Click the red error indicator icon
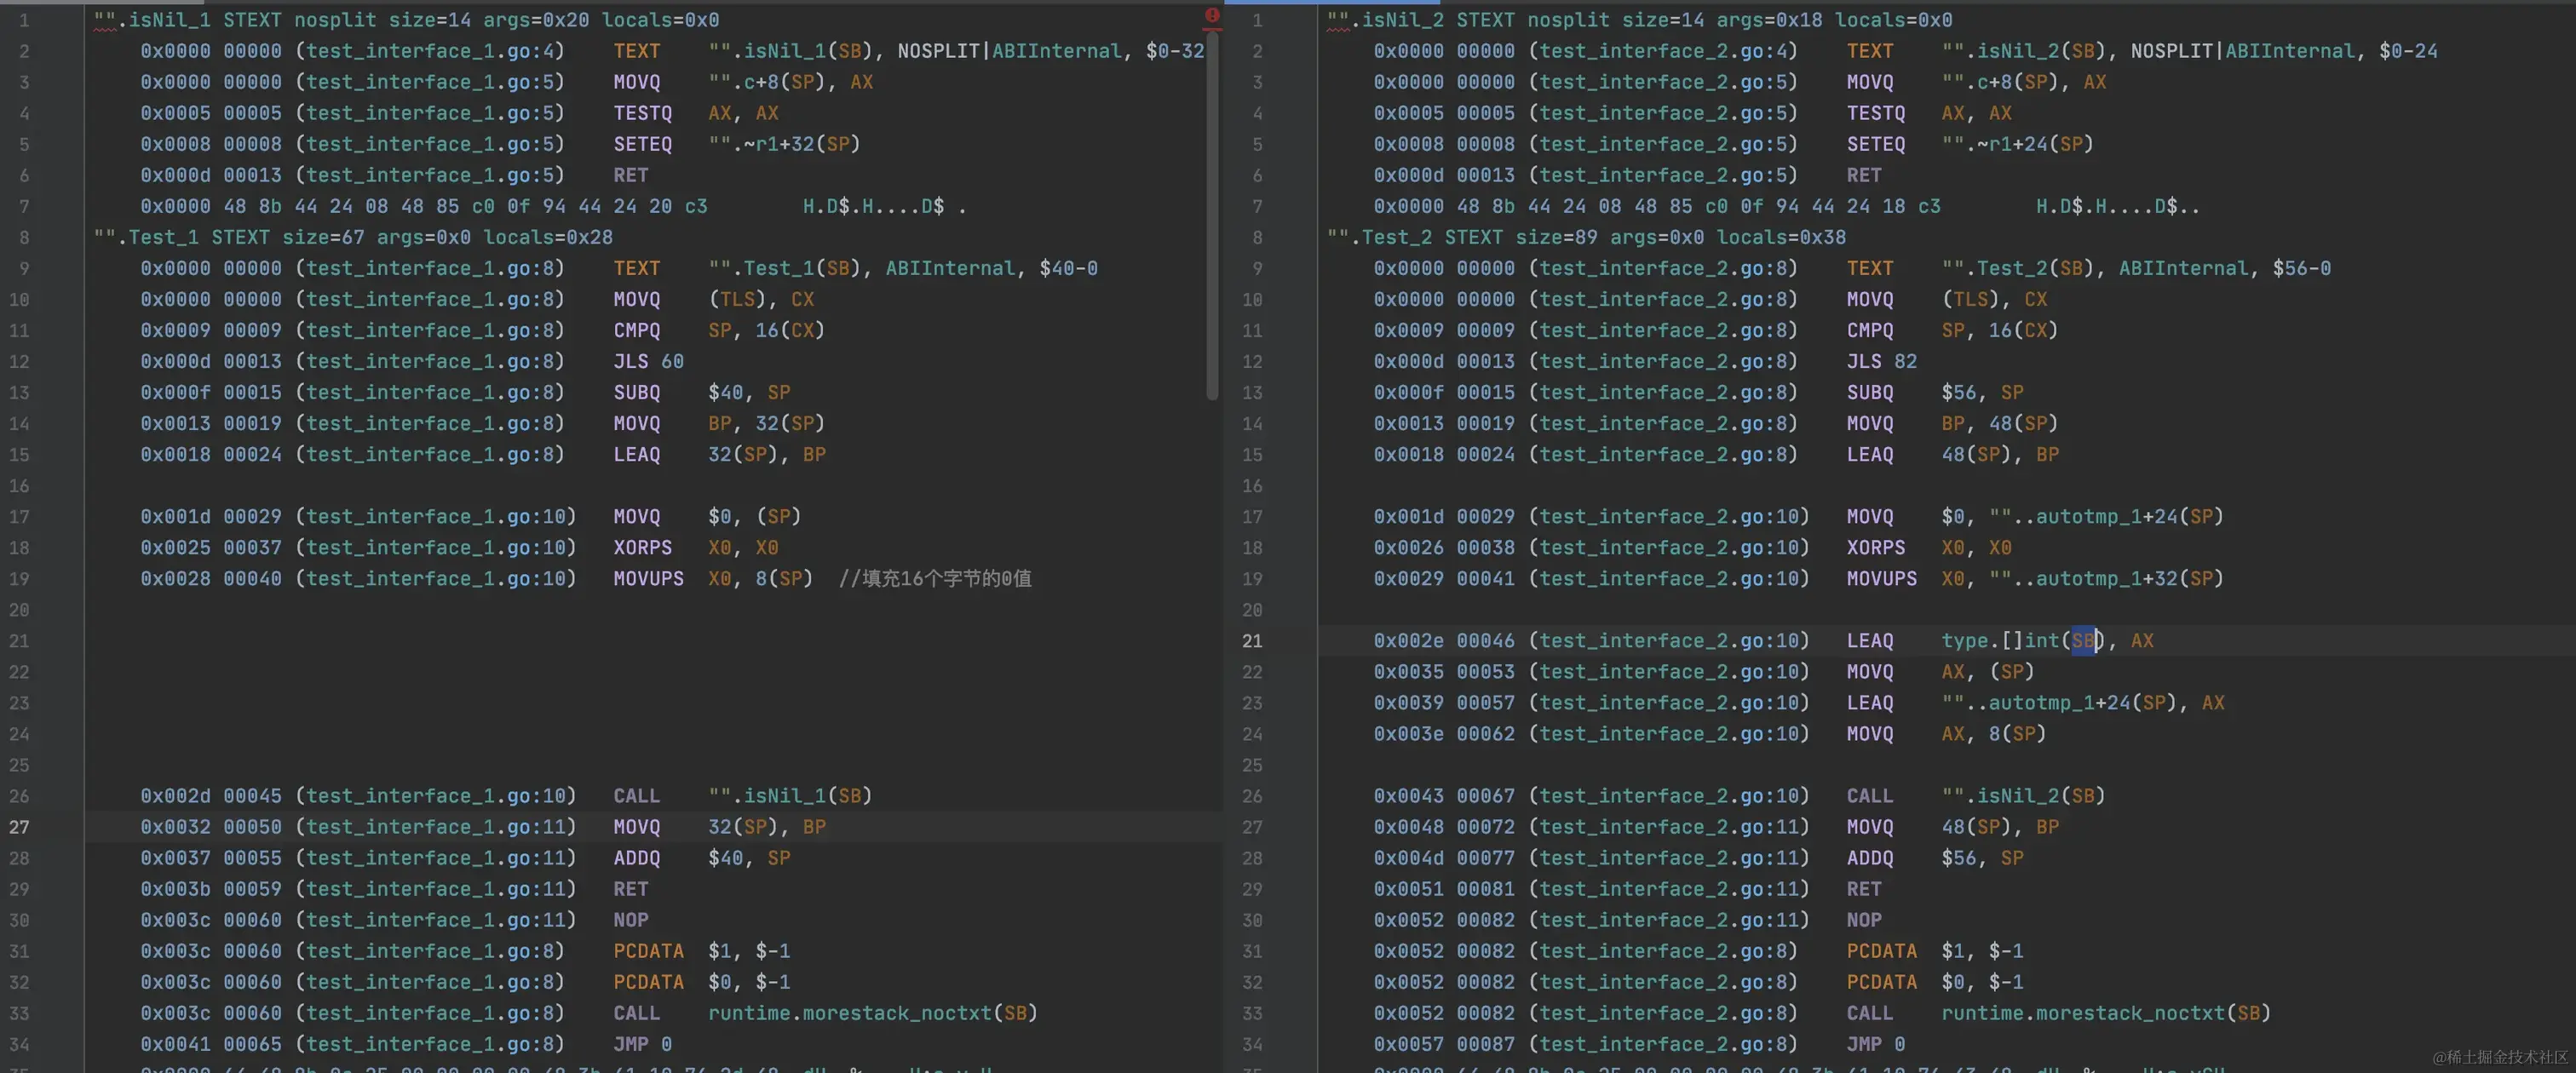Image resolution: width=2576 pixels, height=1073 pixels. coord(1212,15)
